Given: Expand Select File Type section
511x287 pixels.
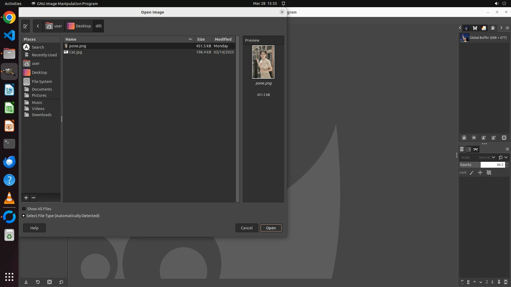Looking at the screenshot, I should (24, 216).
